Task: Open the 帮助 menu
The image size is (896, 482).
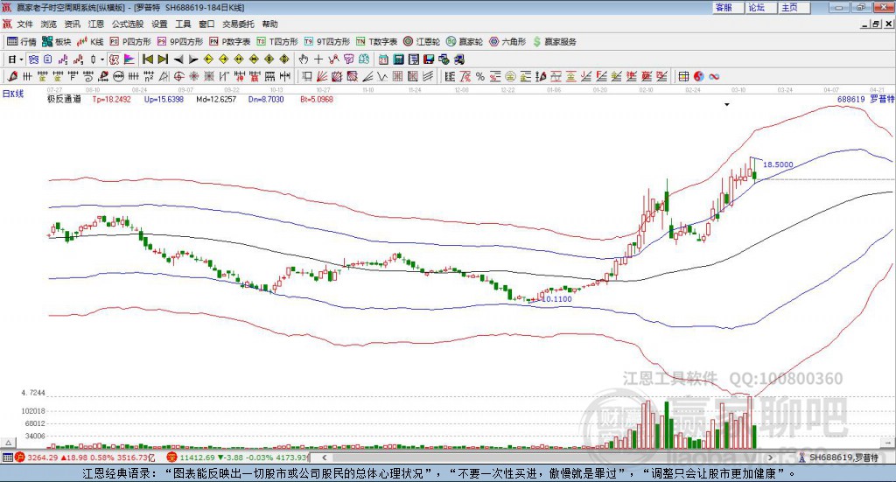Action: point(269,24)
